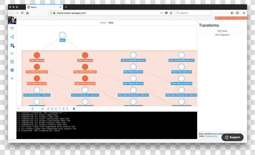
Task: Open the page actions three-dots menu
Action: 161,13
